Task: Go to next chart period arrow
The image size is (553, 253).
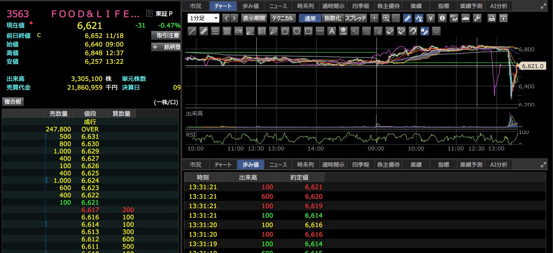Action: 234,18
